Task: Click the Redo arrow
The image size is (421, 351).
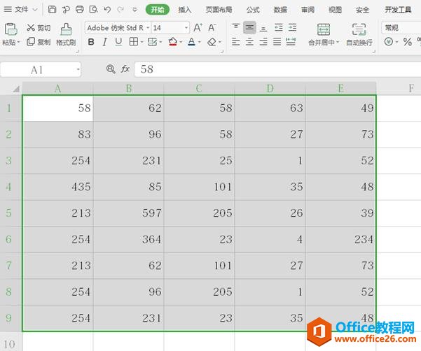Action: pos(120,10)
